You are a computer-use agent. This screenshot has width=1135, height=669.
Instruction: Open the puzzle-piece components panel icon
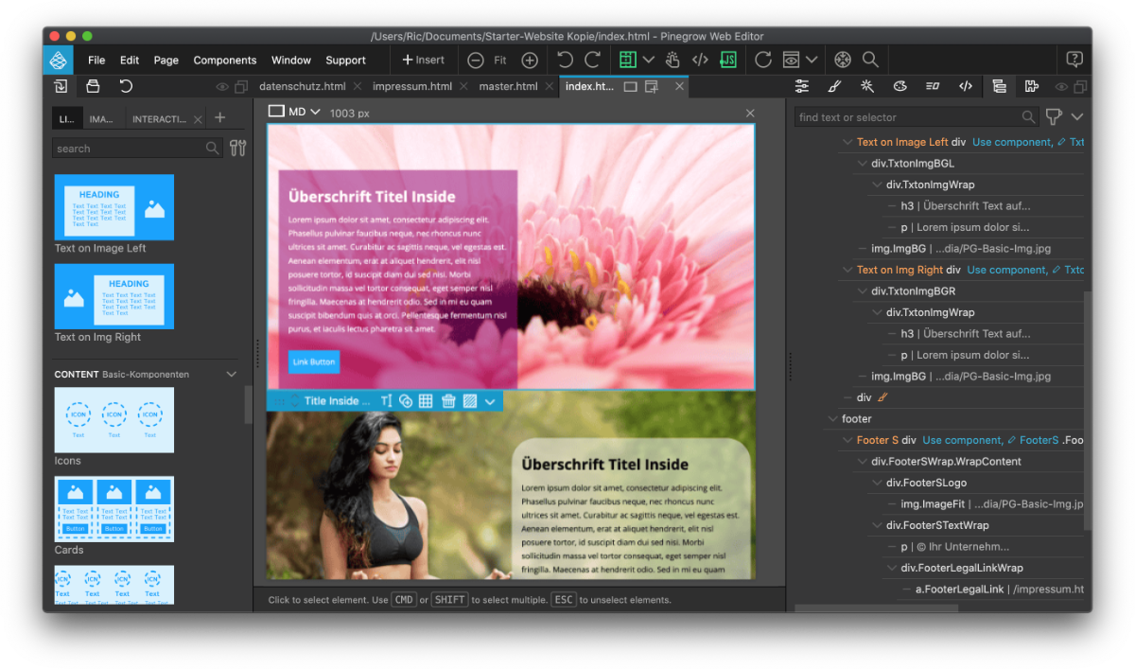1031,86
